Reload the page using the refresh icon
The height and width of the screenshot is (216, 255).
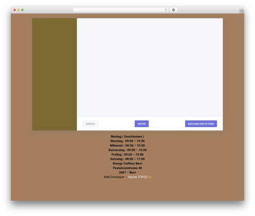pyautogui.click(x=166, y=10)
